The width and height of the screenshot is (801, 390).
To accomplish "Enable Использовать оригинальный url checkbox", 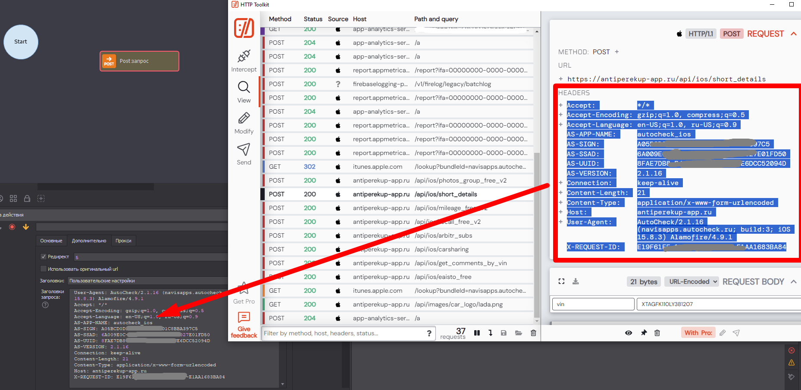I will (x=43, y=269).
